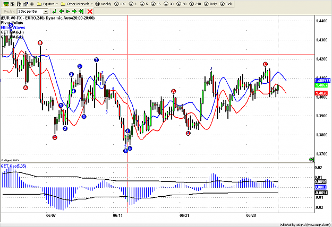Viewport: 332px width, 227px height.
Task: Jump the replay to the end
Action: [x=81, y=12]
